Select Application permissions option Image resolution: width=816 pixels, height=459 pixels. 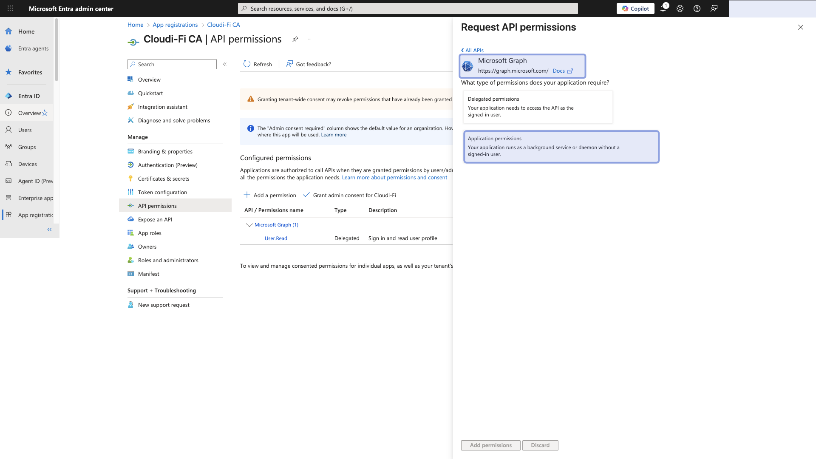(561, 147)
